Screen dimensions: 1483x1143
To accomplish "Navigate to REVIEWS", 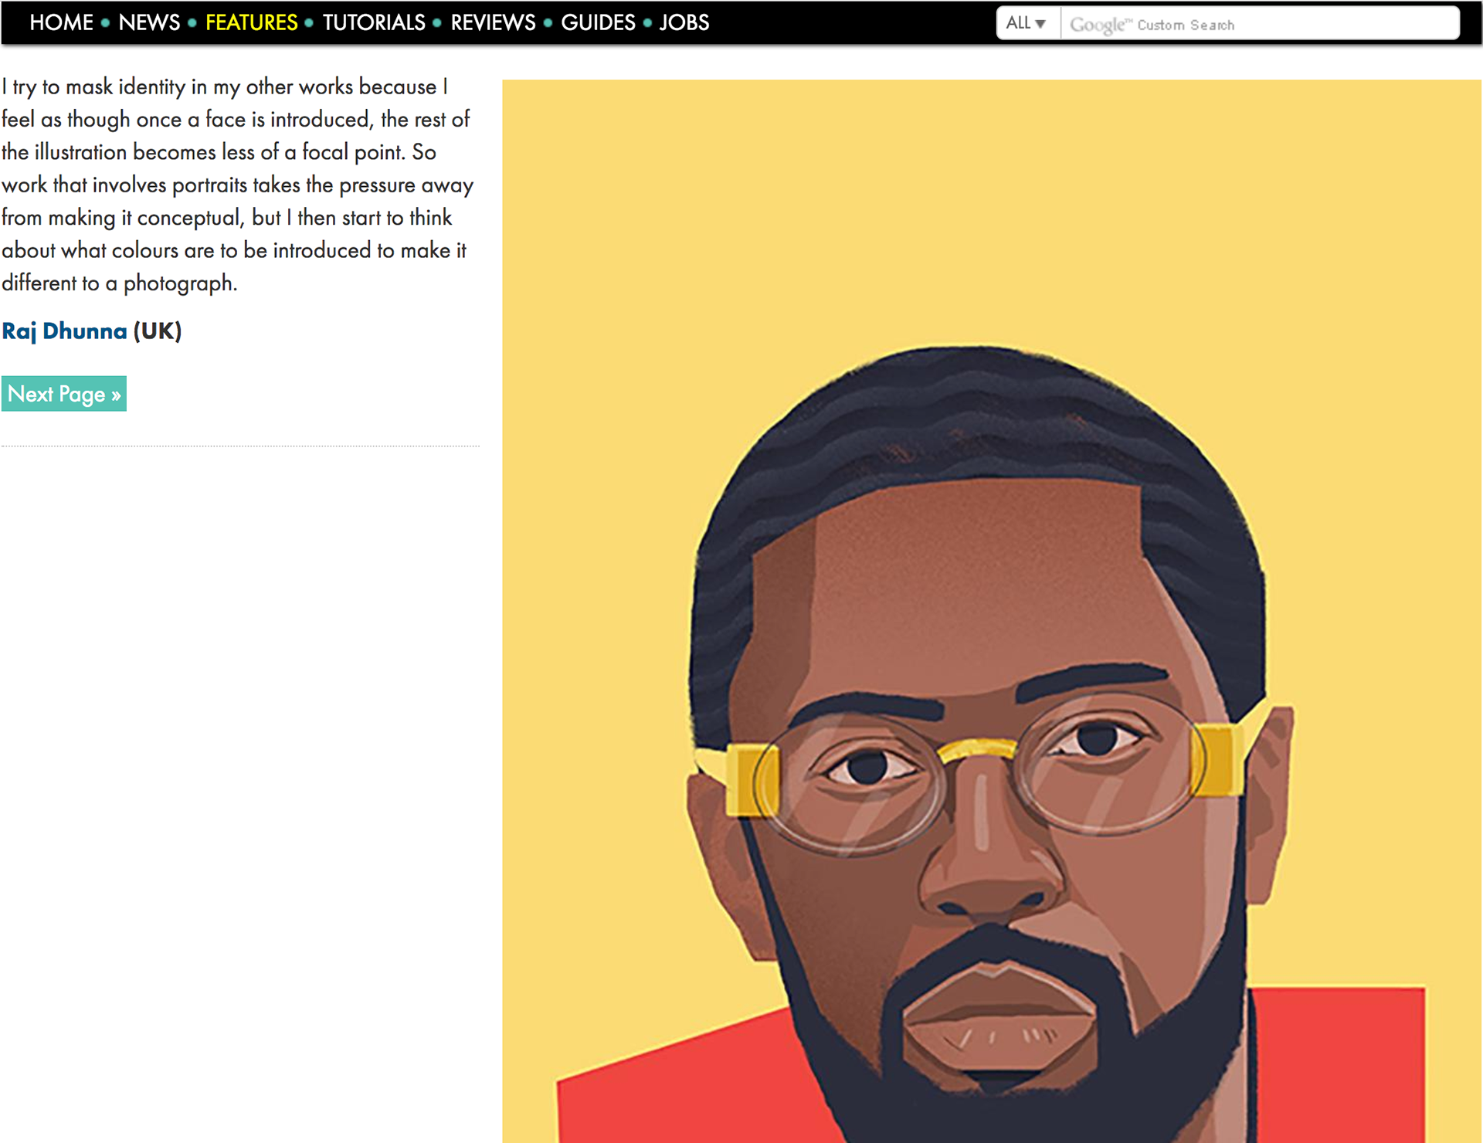I will (493, 22).
